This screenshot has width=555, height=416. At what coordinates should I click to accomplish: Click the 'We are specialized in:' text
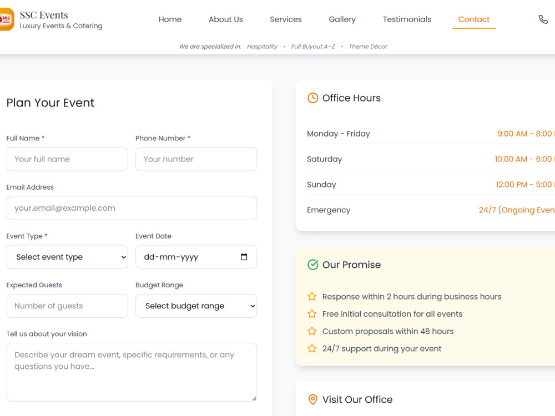pos(210,47)
